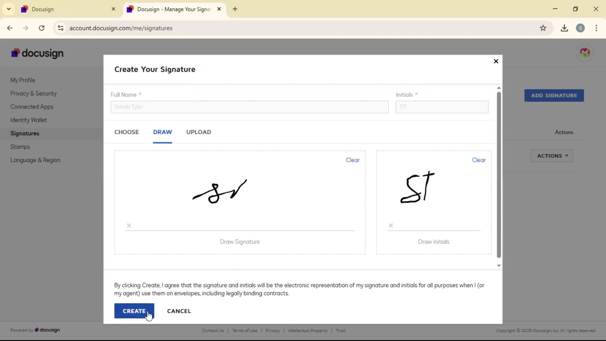Click dialog scrollbar up arrow
The height and width of the screenshot is (341, 606).
499,88
